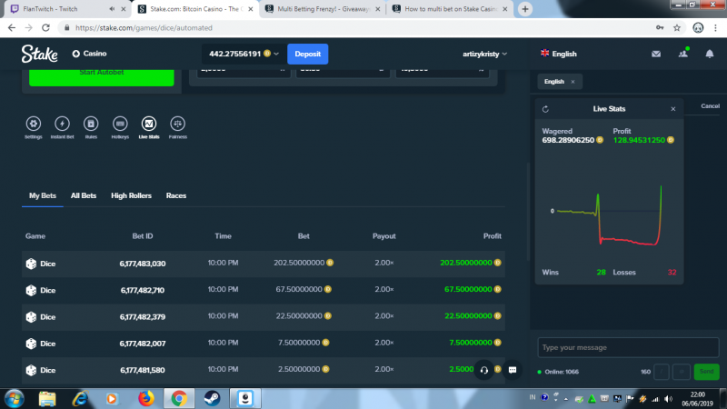This screenshot has width=727, height=409.
Task: Open live support headset button
Action: click(x=484, y=370)
